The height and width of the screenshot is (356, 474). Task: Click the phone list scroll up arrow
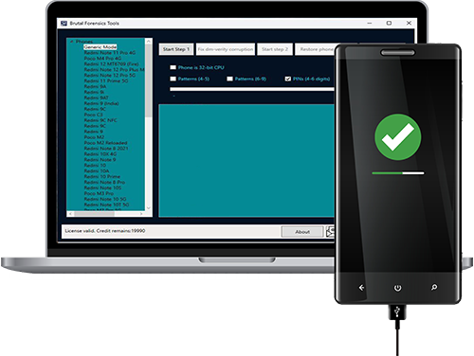[149, 42]
